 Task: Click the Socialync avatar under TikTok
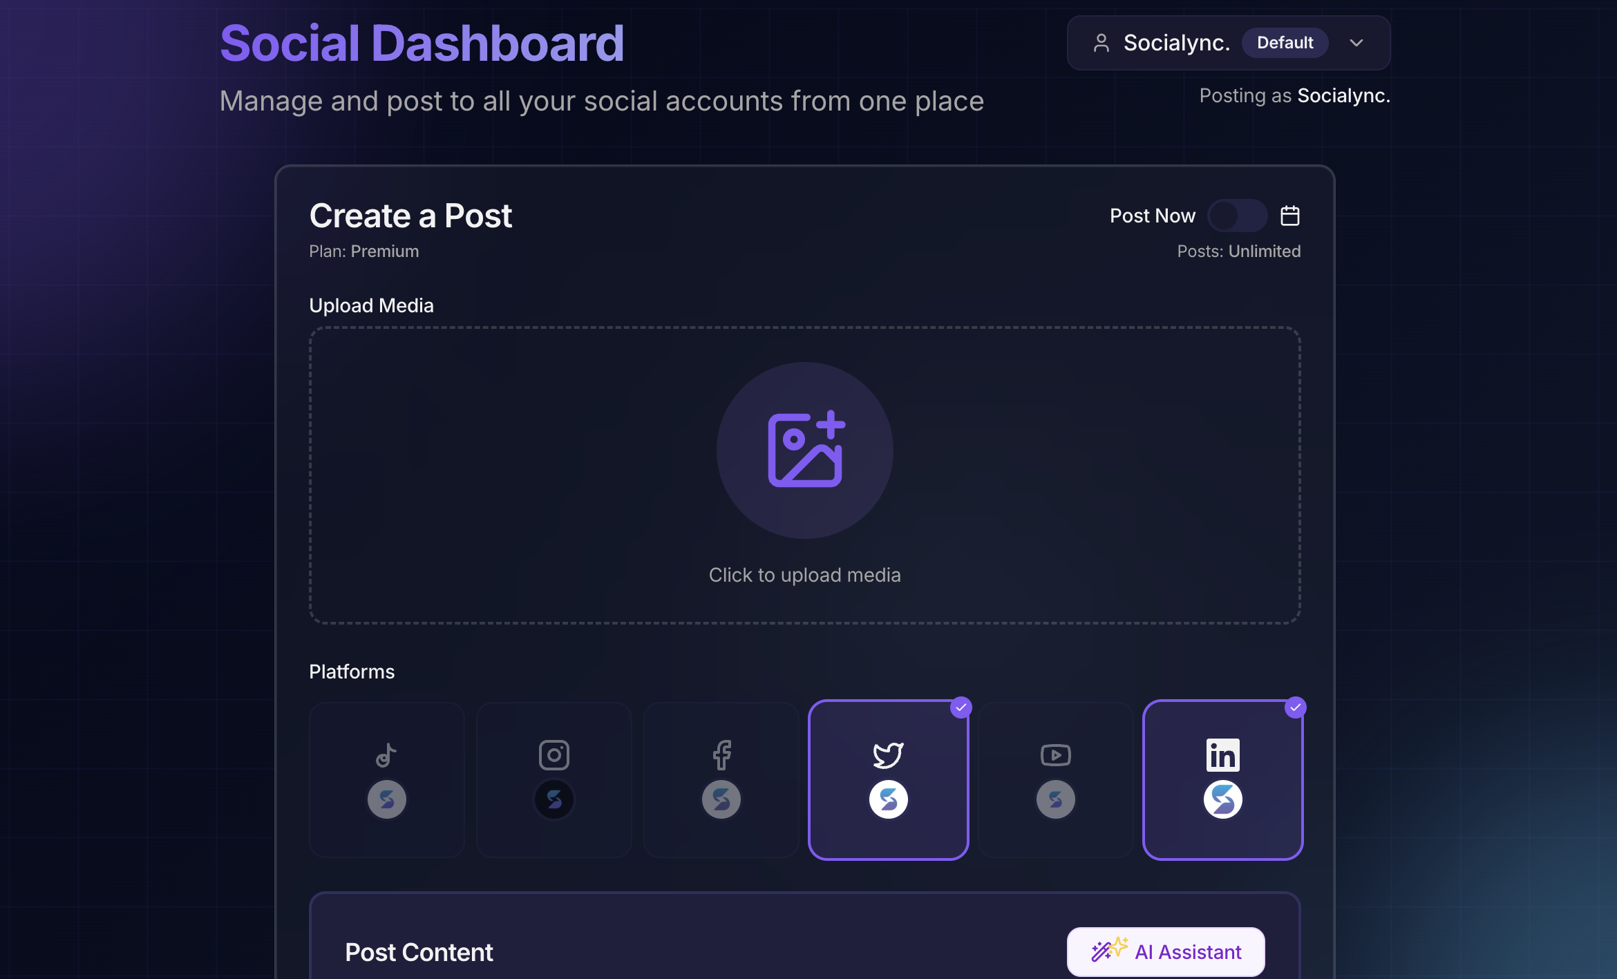click(386, 799)
